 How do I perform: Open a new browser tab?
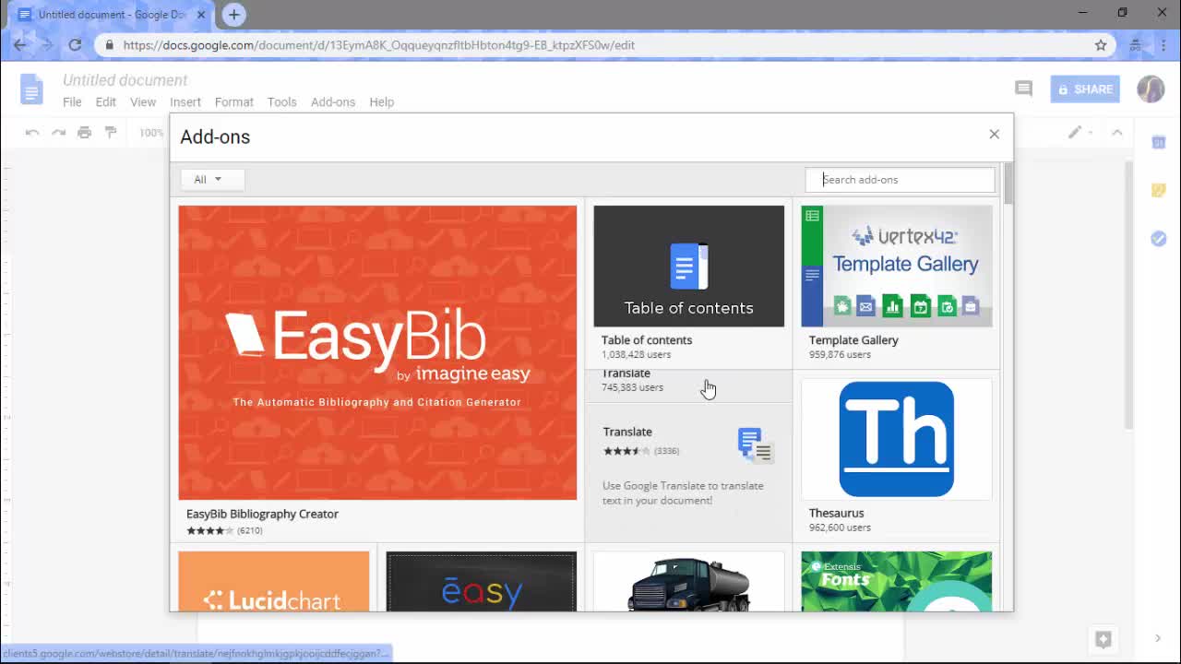234,15
